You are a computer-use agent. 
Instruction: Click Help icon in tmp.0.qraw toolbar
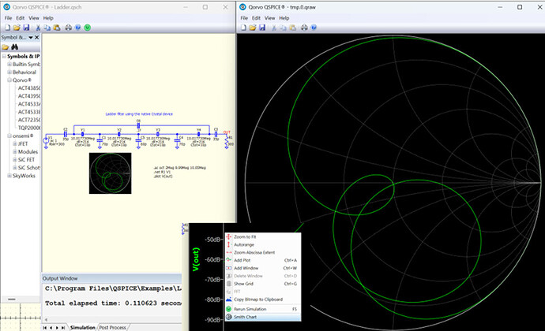point(314,28)
